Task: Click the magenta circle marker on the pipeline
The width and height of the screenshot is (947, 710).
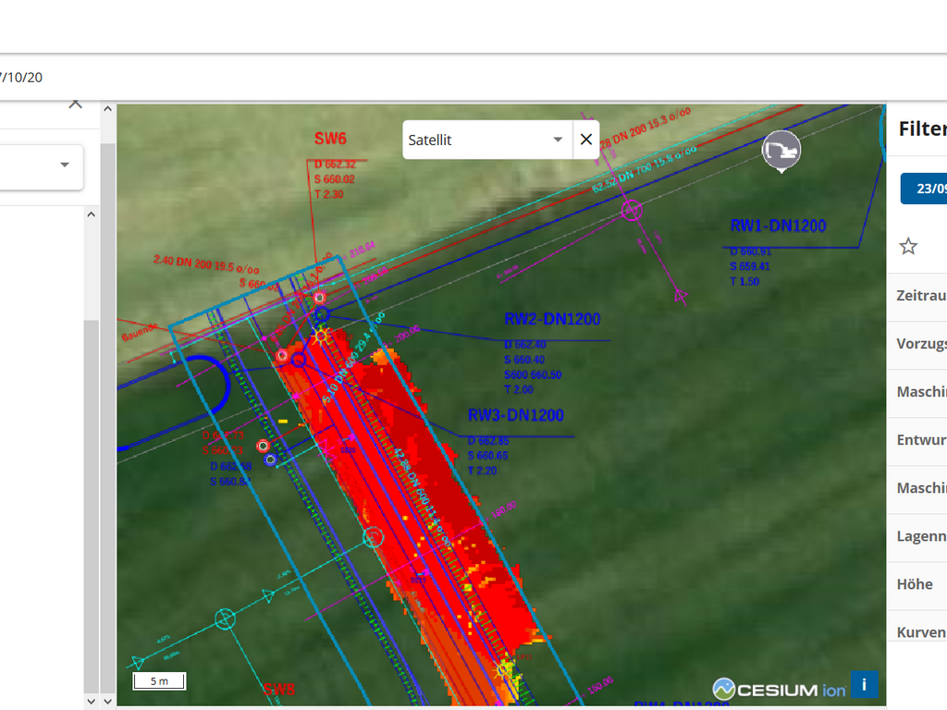Action: (632, 211)
